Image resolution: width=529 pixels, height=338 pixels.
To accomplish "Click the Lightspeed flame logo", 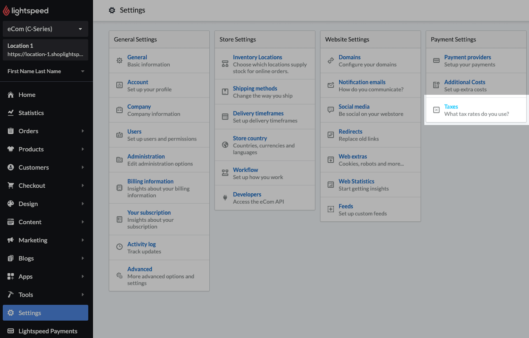I will tap(6, 11).
